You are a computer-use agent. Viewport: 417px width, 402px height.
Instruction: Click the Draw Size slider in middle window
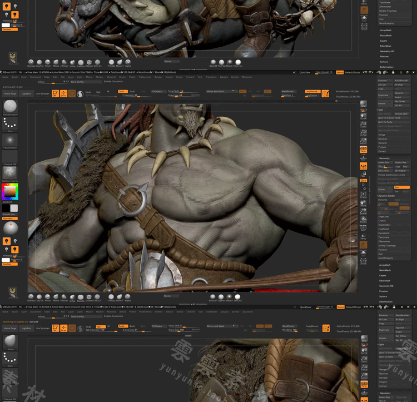tap(184, 95)
